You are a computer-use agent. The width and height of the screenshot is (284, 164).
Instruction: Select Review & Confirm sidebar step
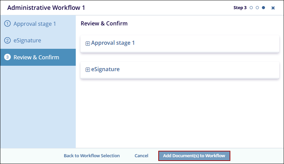[x=36, y=57]
